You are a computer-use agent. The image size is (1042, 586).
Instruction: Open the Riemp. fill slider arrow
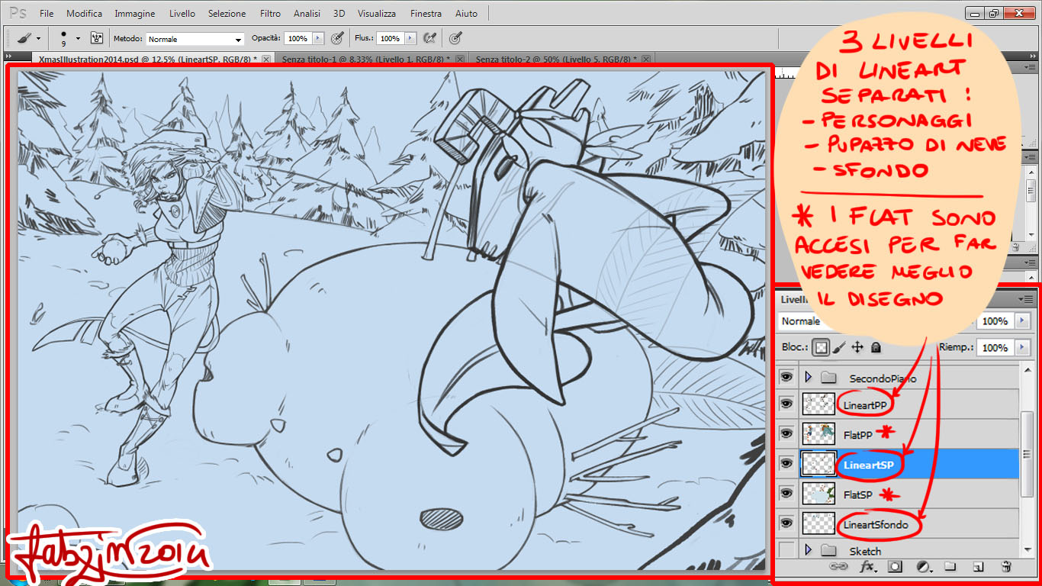[1021, 347]
